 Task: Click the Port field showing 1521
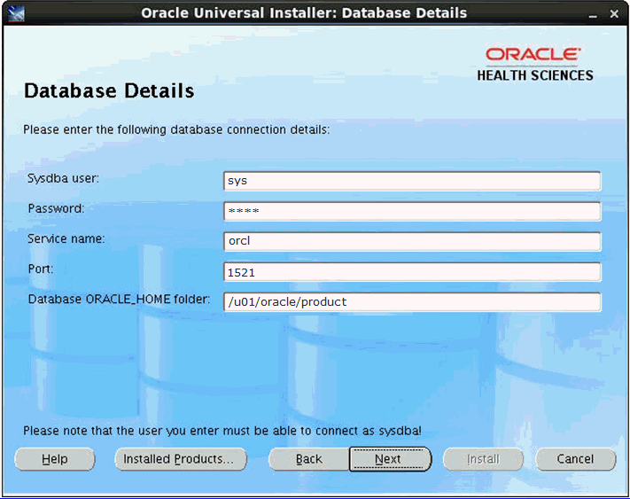click(412, 272)
